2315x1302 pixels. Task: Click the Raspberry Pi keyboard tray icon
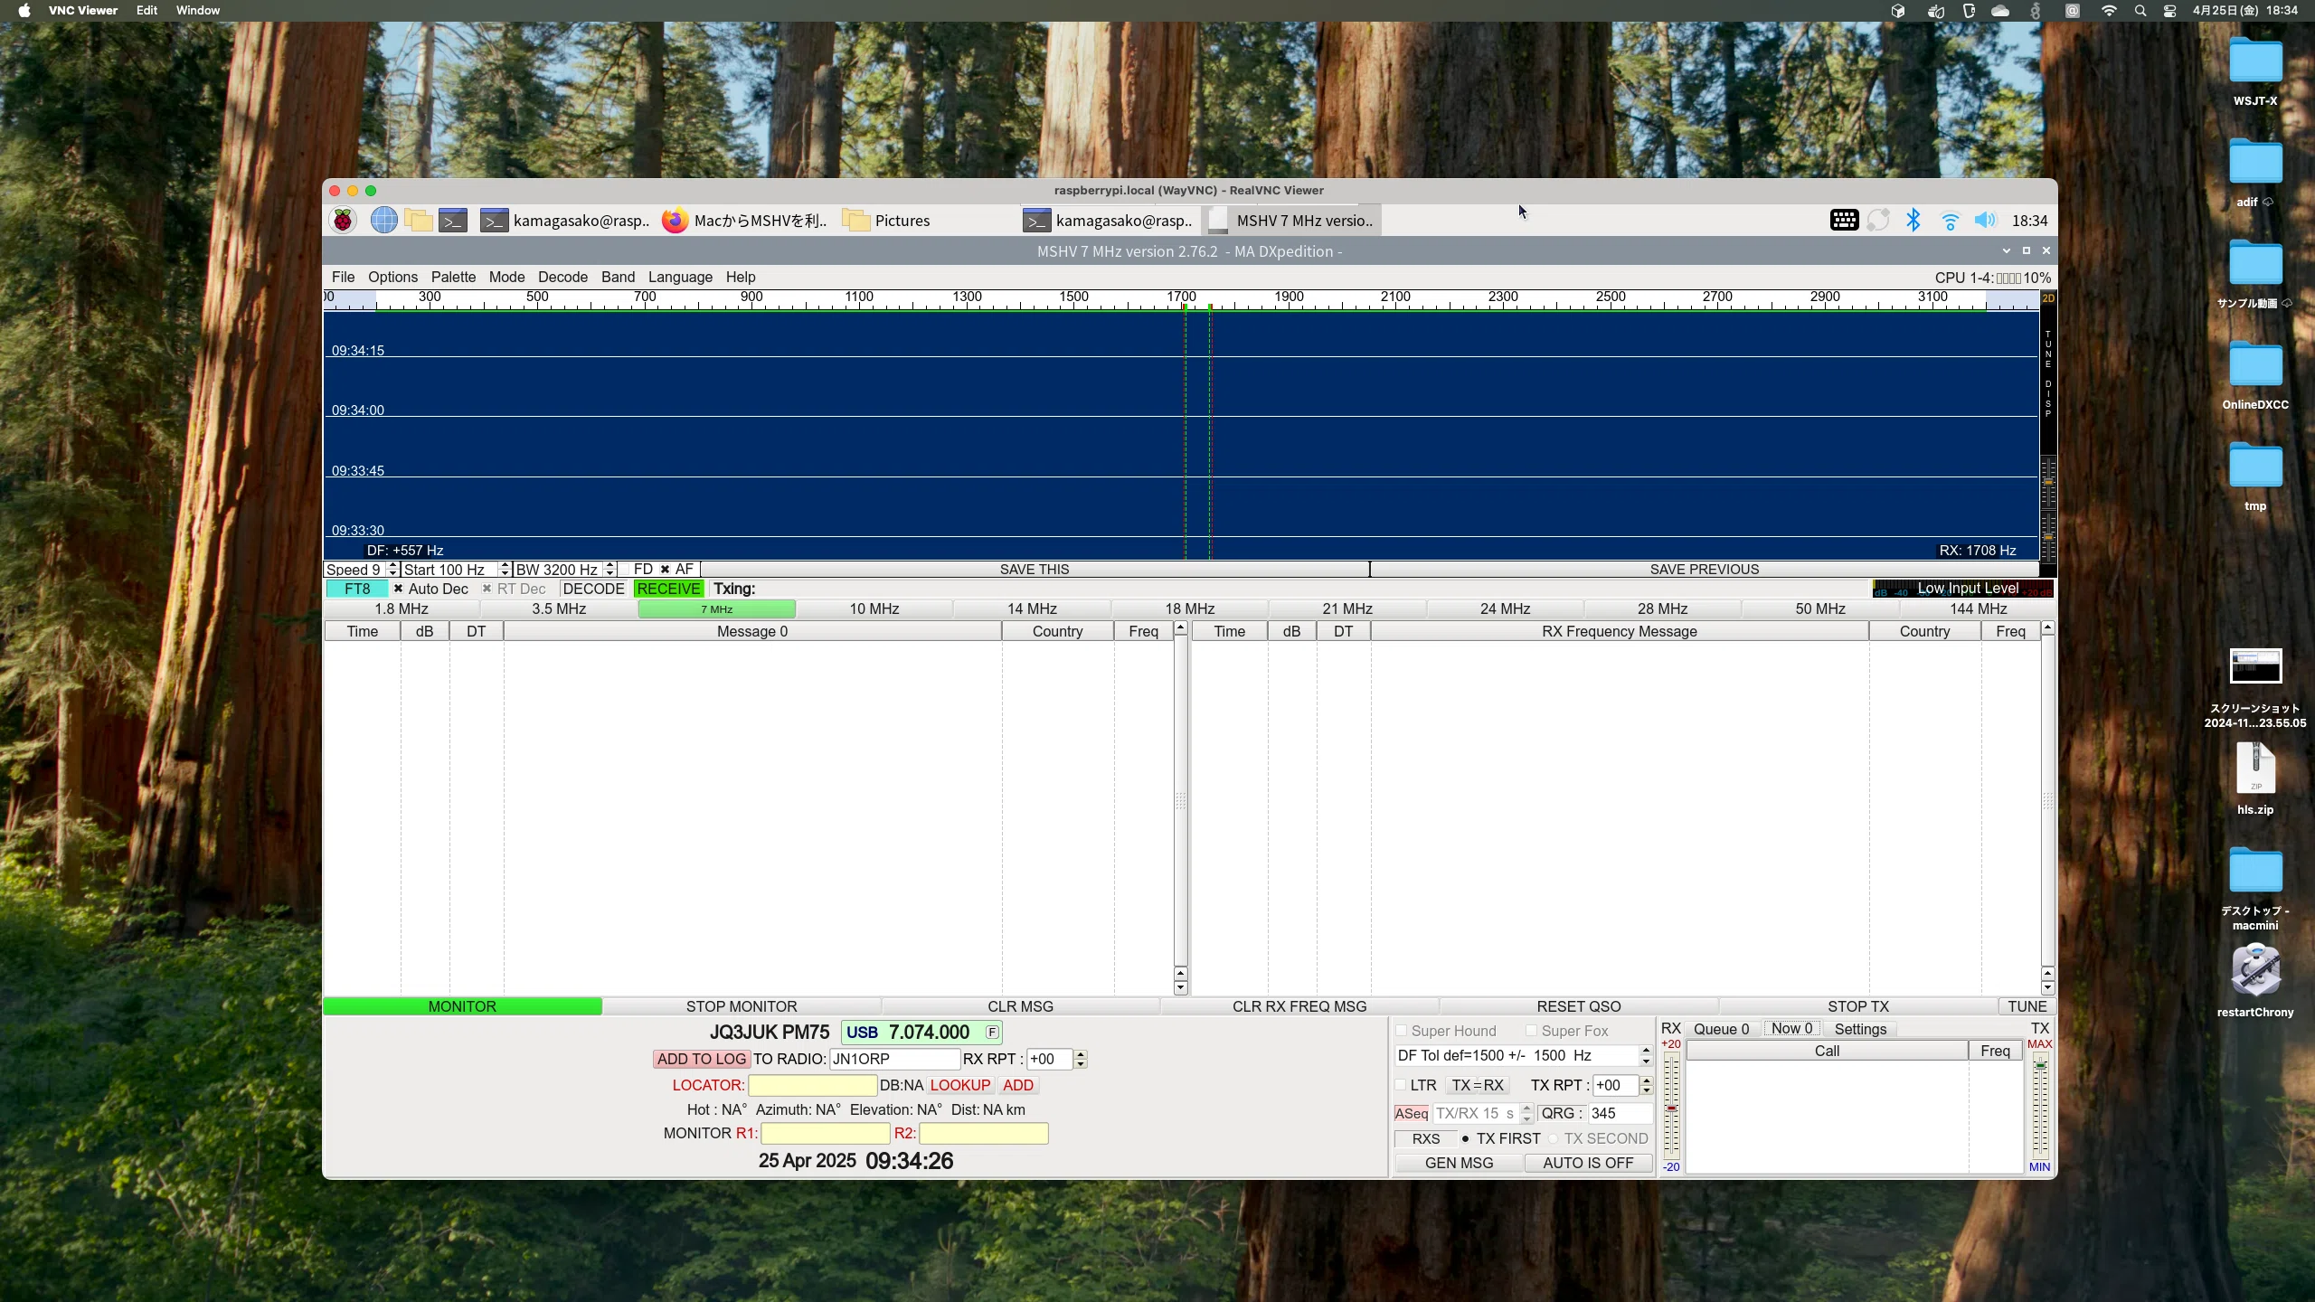[1844, 221]
